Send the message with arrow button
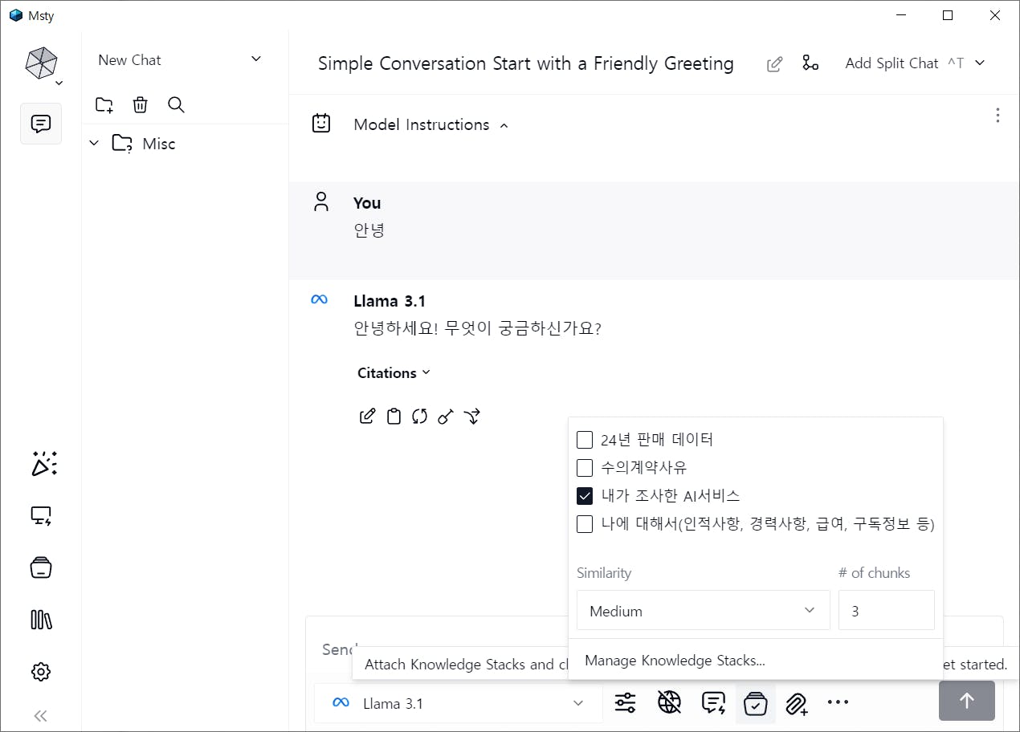Viewport: 1020px width, 732px height. [967, 701]
